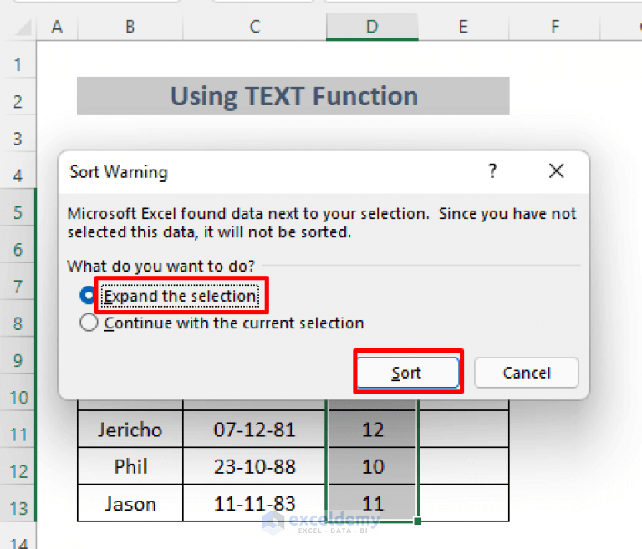This screenshot has width=642, height=549.
Task: Click the empty cell E11 beside Jericho's row
Action: (463, 430)
